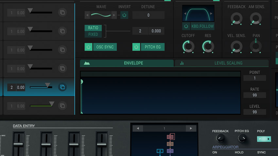The height and width of the screenshot is (156, 278).
Task: Click the ARPEGGIATOR HOLD label
Action: (x=239, y=152)
